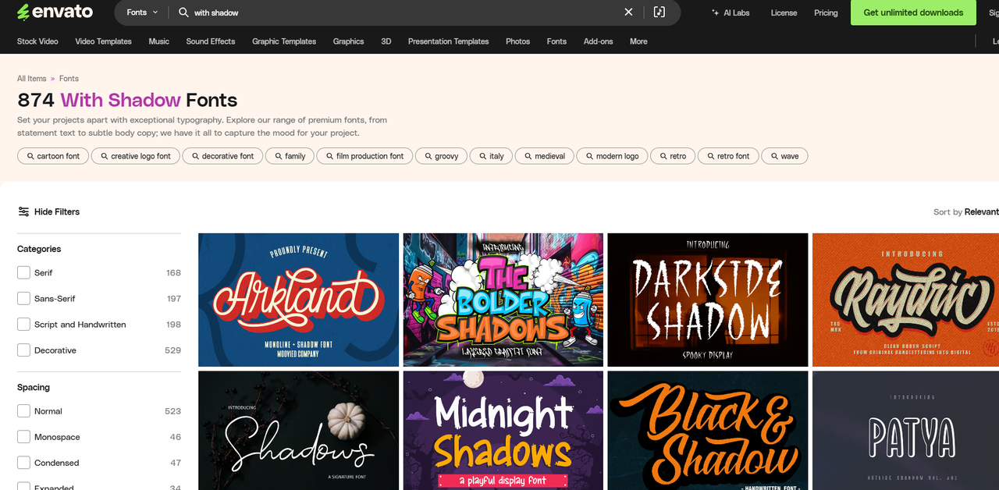The height and width of the screenshot is (490, 999).
Task: Check Condensed spacing filter
Action: [23, 463]
